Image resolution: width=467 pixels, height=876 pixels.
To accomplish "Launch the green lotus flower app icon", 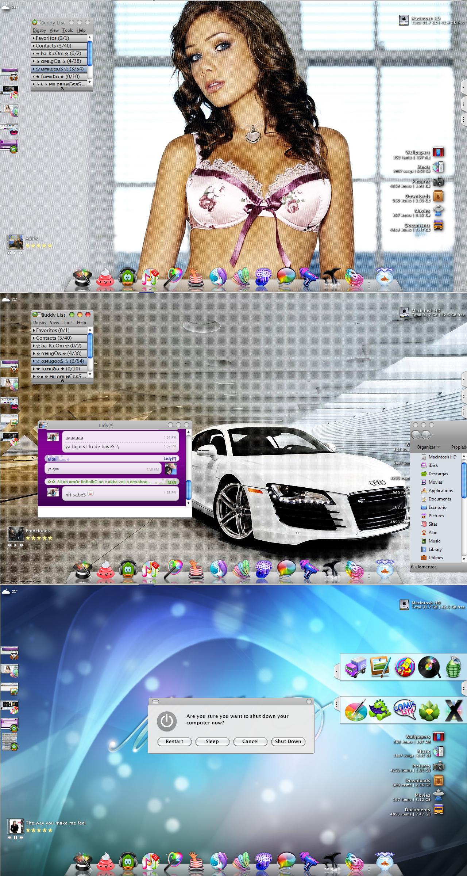I will 429,711.
